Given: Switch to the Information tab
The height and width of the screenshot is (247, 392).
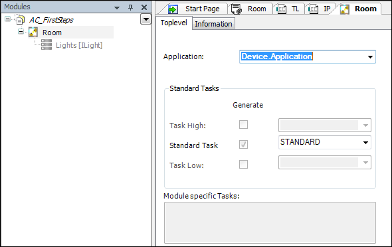Looking at the screenshot, I should pyautogui.click(x=213, y=24).
